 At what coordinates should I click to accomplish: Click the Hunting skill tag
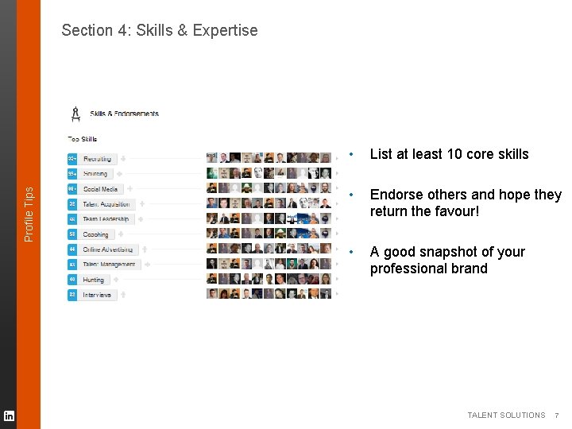click(x=94, y=280)
